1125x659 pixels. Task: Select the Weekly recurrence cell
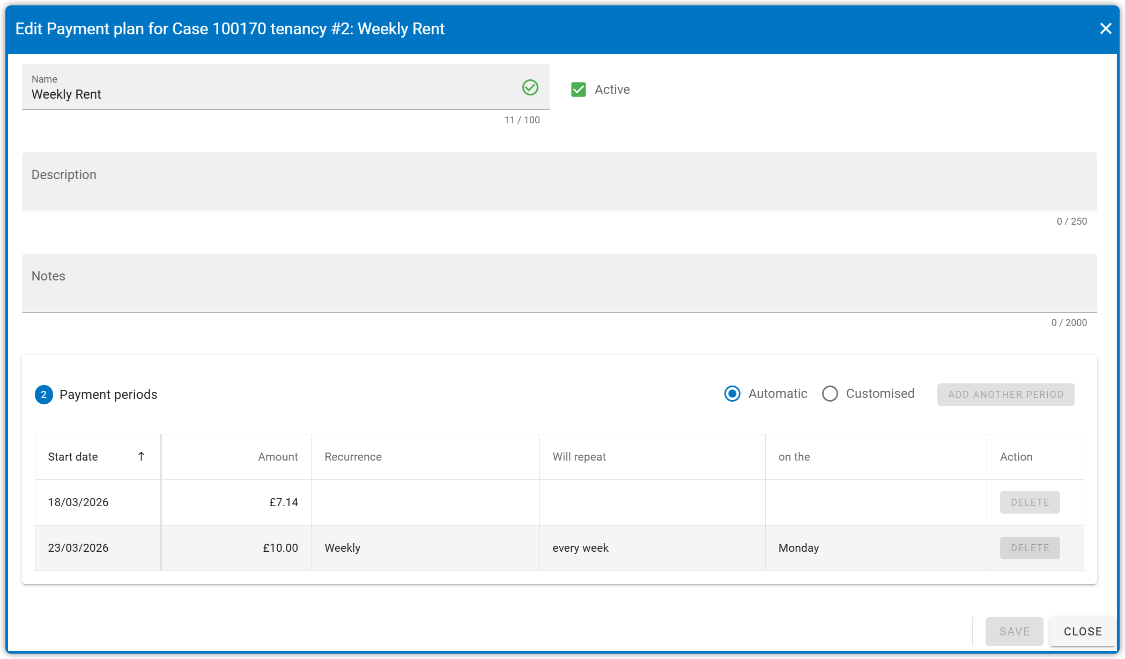click(x=343, y=548)
